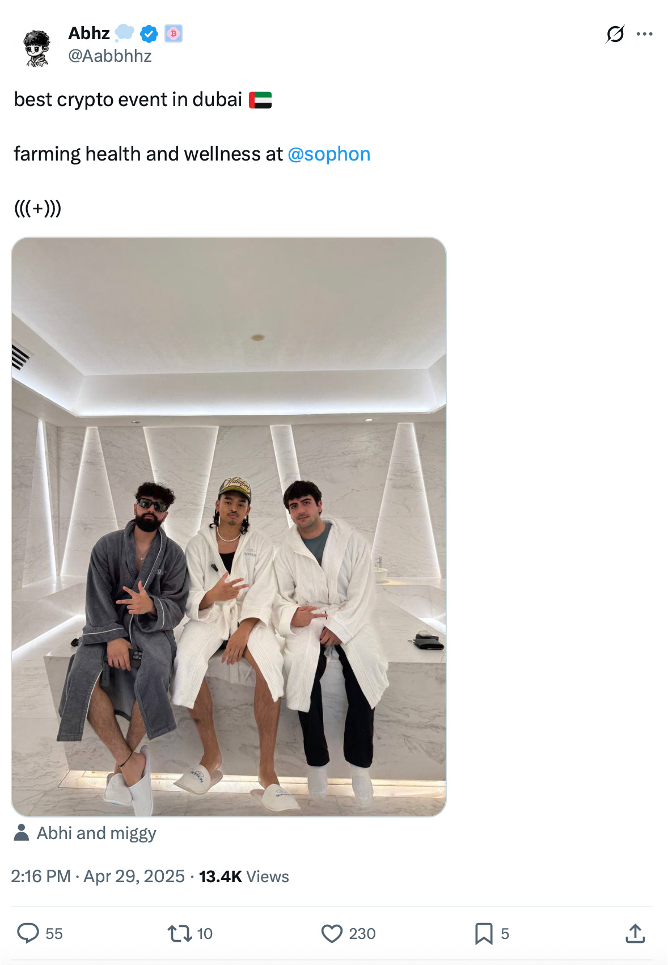Open the bathrobe spa photo
668x965 pixels.
[x=229, y=526]
